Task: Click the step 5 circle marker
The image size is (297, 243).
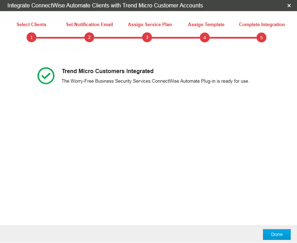Action: coord(261,37)
